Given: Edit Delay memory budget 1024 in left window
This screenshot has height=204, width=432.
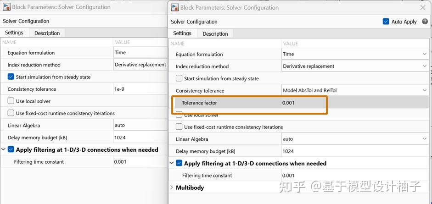Looking at the screenshot, I should click(x=140, y=138).
